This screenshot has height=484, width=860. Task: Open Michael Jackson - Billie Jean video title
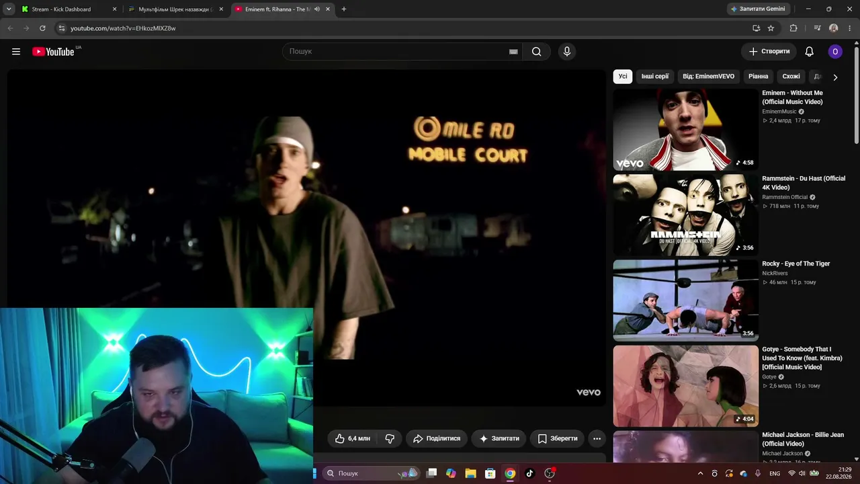coord(803,440)
